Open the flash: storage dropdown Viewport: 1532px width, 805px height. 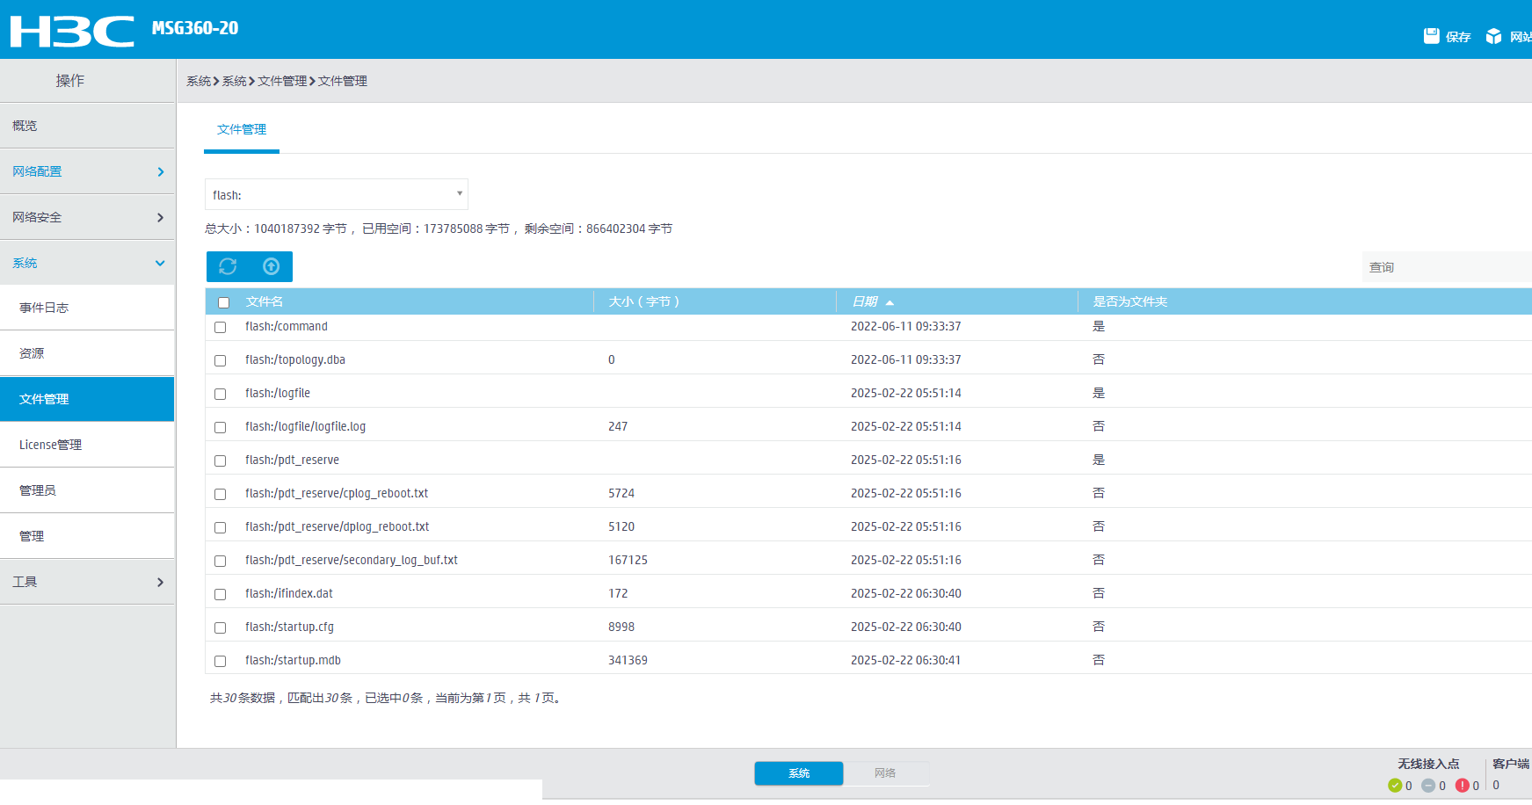point(336,194)
